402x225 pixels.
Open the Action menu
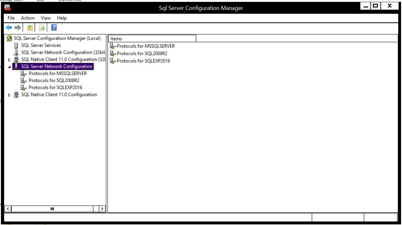coord(28,18)
